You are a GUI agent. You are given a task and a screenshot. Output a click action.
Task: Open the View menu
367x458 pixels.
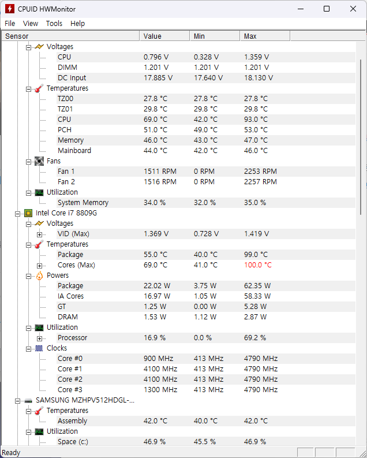pyautogui.click(x=31, y=23)
